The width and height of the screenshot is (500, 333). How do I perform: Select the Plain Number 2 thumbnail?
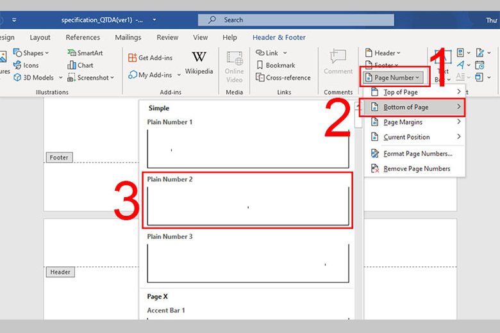247,206
